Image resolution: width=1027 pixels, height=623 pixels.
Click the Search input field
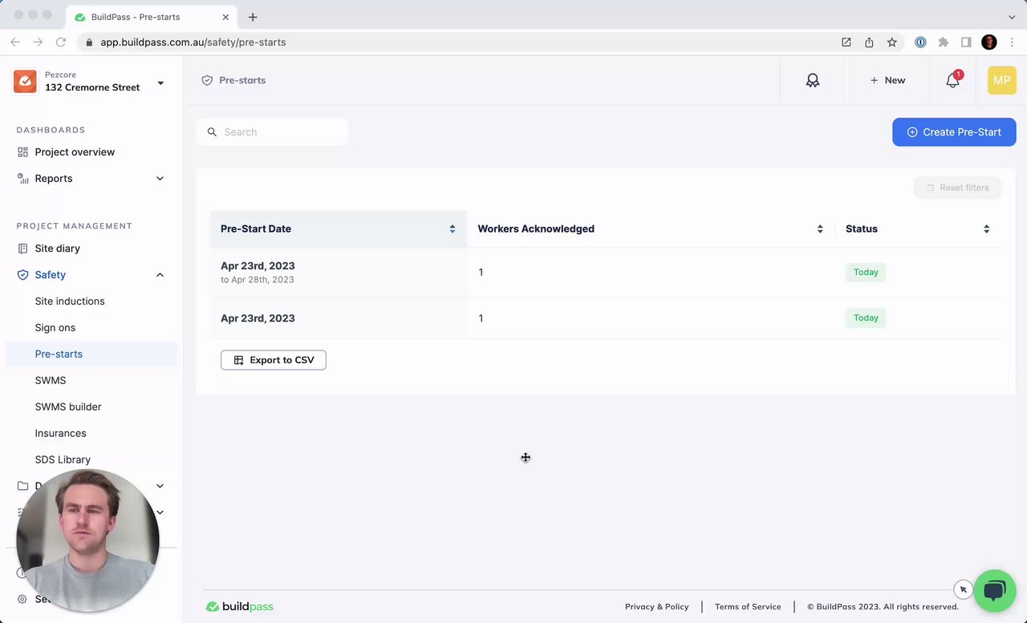click(x=272, y=132)
